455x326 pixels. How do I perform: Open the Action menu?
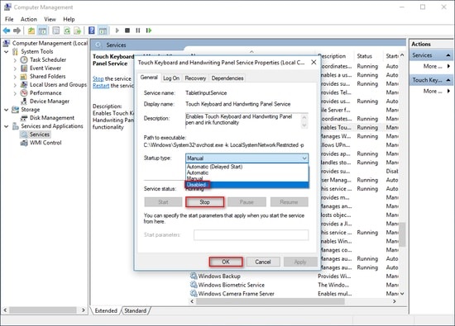pos(28,20)
